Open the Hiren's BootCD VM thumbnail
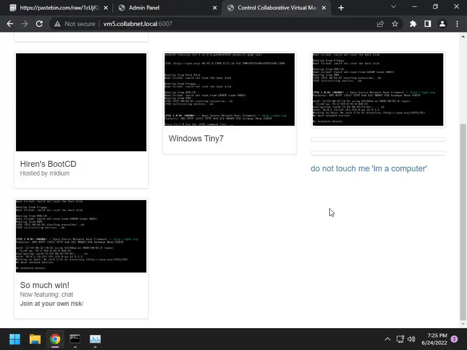Screen dimensions: 467x350 pyautogui.click(x=81, y=102)
